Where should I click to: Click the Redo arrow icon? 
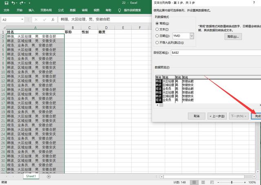(x=22, y=3)
